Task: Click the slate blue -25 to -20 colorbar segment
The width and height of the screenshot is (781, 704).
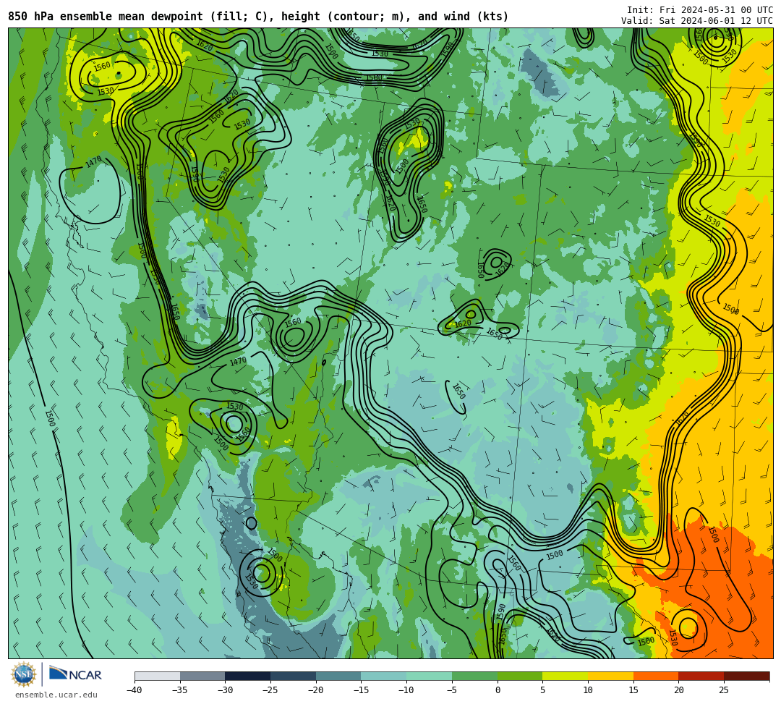Action: pos(294,676)
